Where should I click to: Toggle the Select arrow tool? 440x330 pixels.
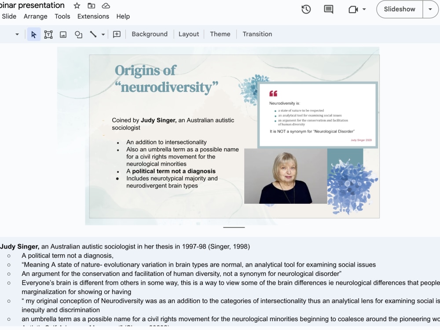point(34,34)
